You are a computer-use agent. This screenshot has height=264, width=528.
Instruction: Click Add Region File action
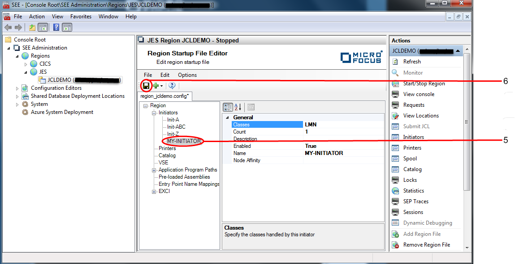pyautogui.click(x=422, y=234)
